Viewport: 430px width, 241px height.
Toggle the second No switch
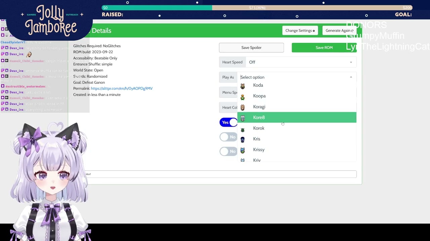228,151
